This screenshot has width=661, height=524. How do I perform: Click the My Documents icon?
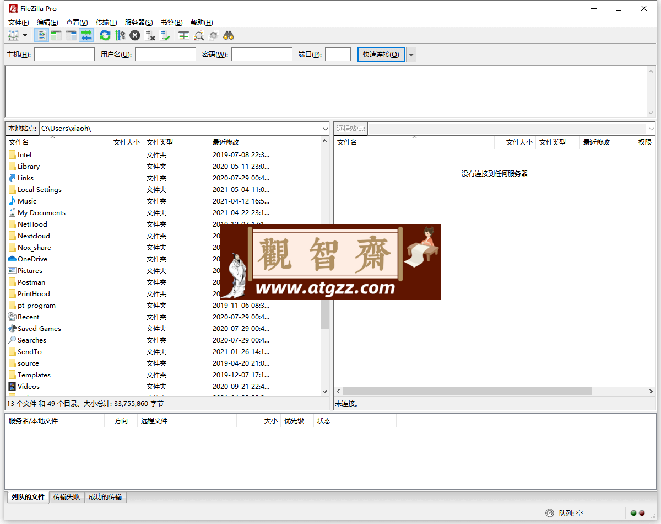[x=12, y=212]
